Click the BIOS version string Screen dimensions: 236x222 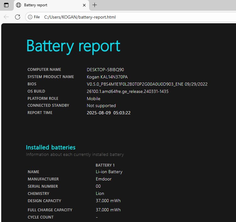pos(147,84)
